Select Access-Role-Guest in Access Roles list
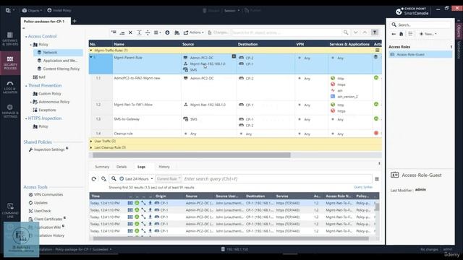Viewport: 463px width, 260px height. click(x=420, y=55)
